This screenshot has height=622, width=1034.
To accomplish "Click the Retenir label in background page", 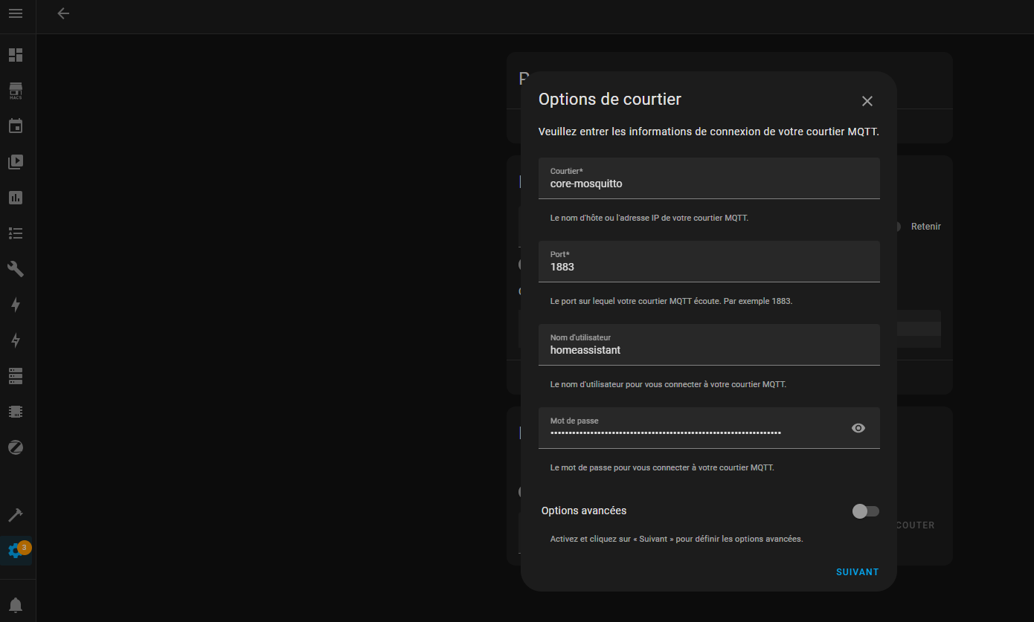I will [926, 227].
